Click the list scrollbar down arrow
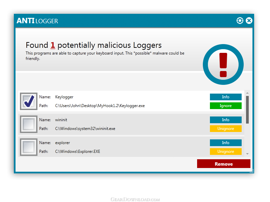 click(247, 154)
